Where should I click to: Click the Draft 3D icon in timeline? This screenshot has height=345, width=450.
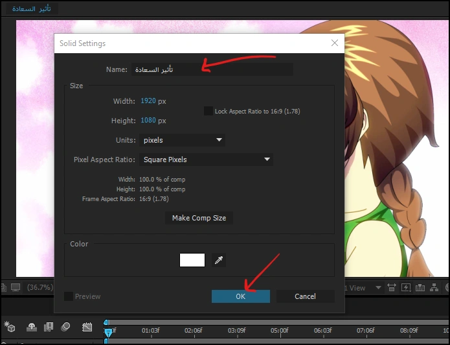pos(10,327)
